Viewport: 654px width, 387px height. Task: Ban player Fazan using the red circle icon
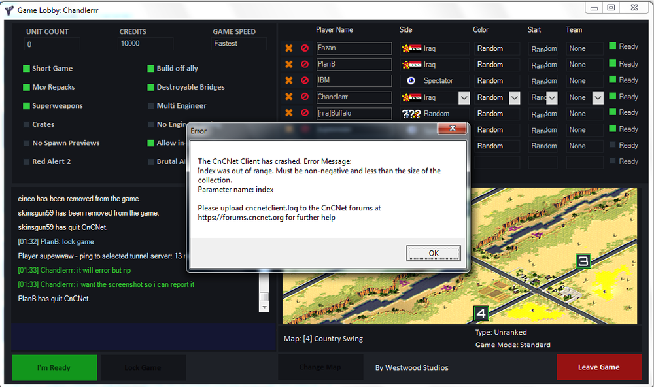[305, 48]
